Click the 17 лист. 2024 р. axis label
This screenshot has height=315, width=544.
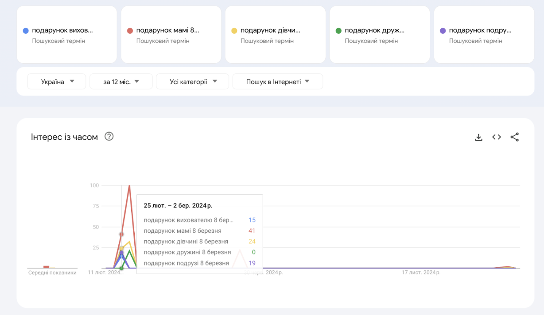point(421,273)
